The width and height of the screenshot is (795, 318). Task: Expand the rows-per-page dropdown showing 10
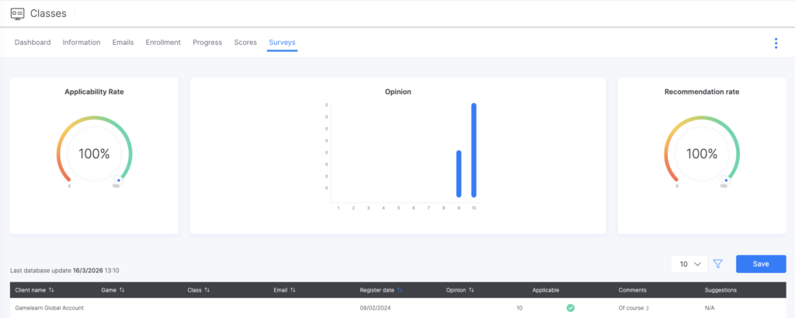pos(689,264)
